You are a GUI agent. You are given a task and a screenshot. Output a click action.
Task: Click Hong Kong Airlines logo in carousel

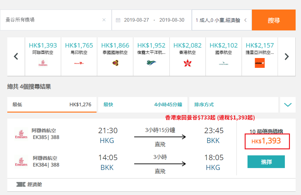pyautogui.click(x=187, y=63)
